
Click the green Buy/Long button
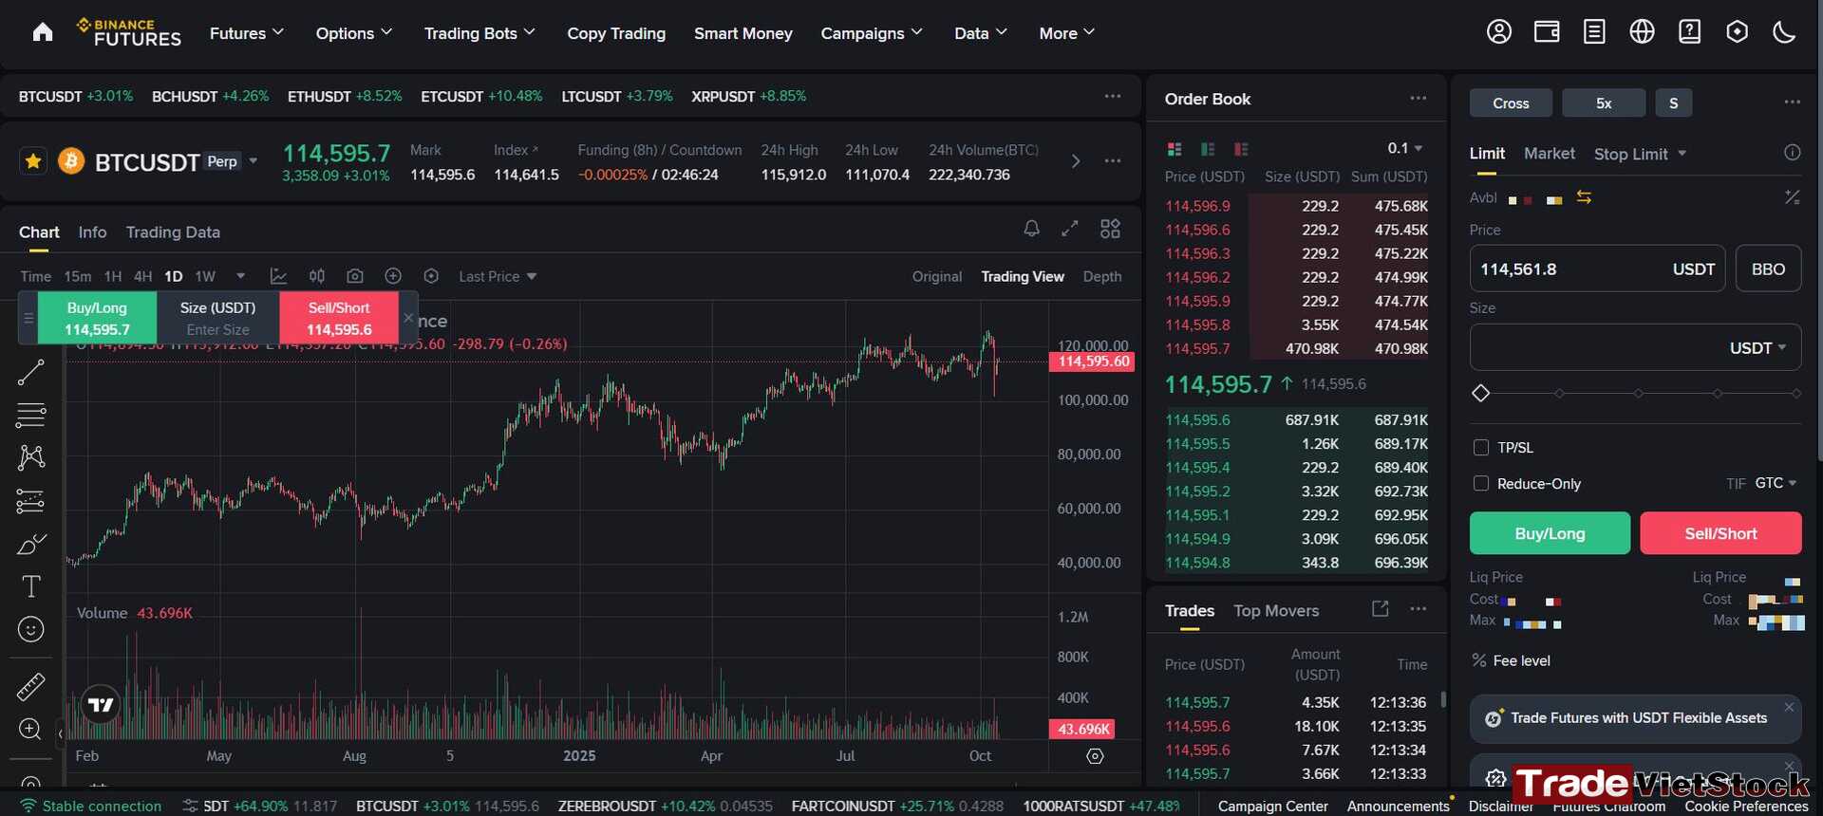point(1550,533)
